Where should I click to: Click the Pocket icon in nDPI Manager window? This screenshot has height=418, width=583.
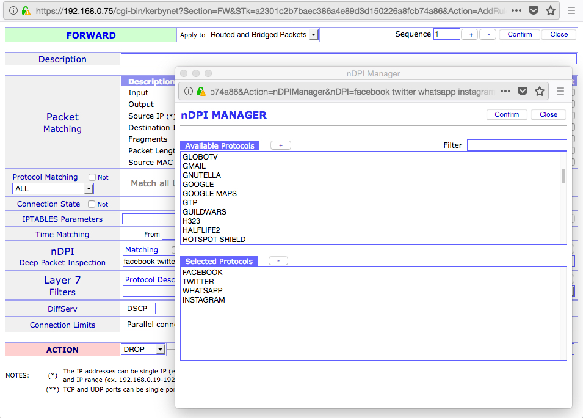[523, 91]
